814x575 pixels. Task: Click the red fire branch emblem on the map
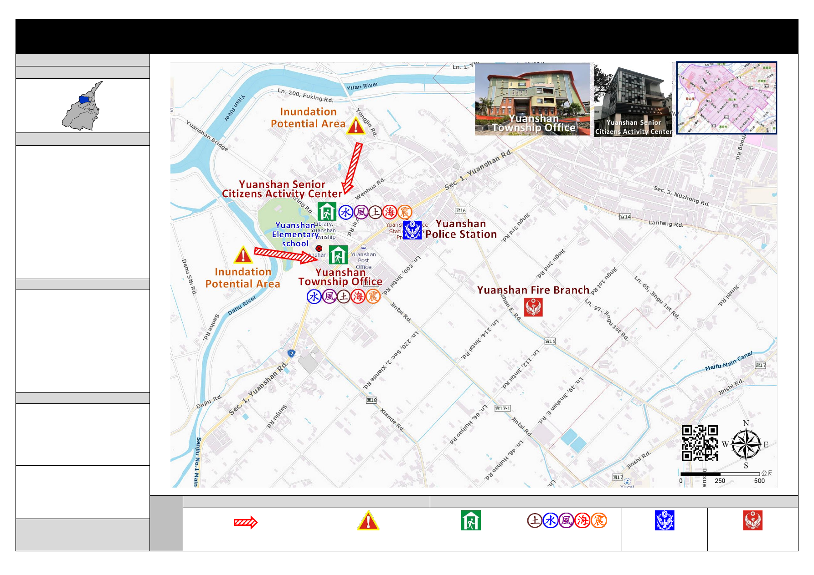533,307
